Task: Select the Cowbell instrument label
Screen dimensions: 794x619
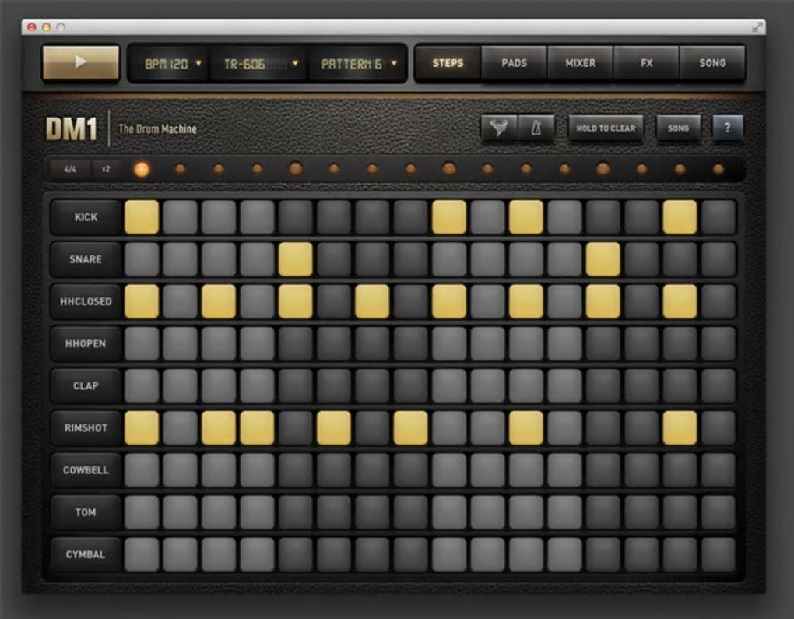Action: 86,470
